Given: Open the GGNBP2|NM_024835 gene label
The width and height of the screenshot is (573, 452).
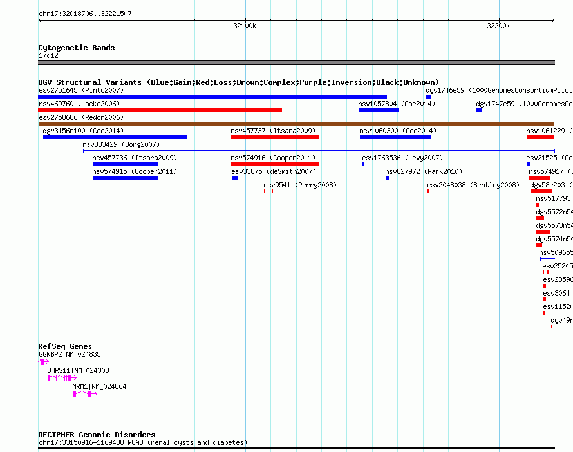Looking at the screenshot, I should (70, 354).
